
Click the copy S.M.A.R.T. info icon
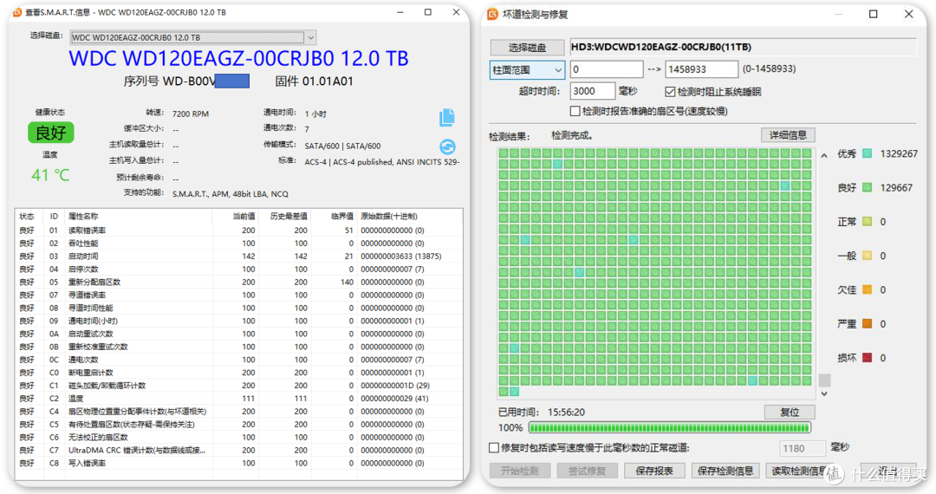coord(447,117)
